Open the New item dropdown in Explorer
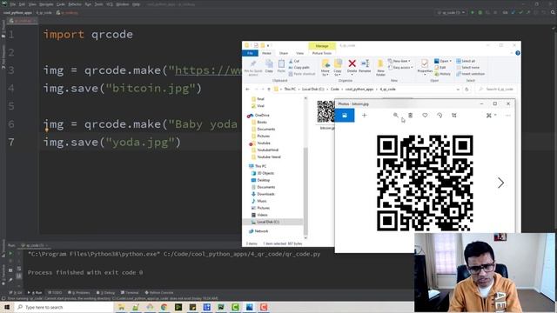This screenshot has height=313, width=557. pos(399,61)
